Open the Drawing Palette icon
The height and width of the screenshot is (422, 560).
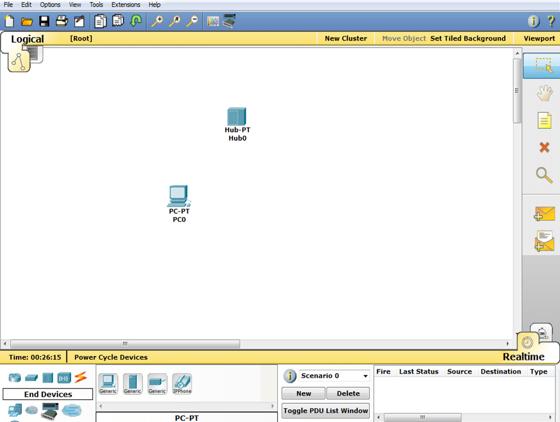pos(213,21)
